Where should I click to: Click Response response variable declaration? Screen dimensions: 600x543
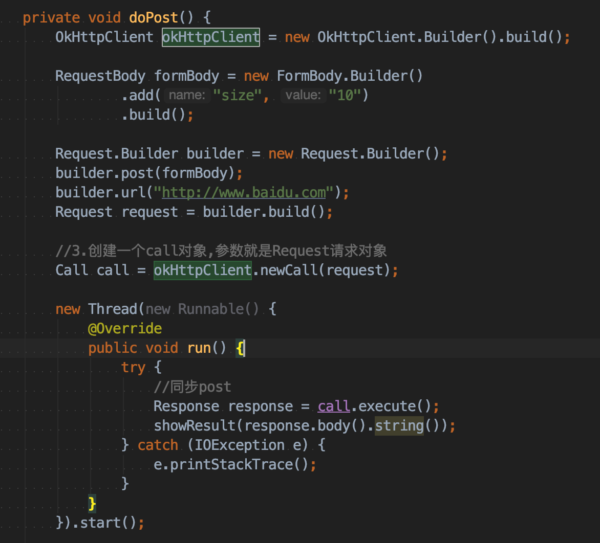223,406
